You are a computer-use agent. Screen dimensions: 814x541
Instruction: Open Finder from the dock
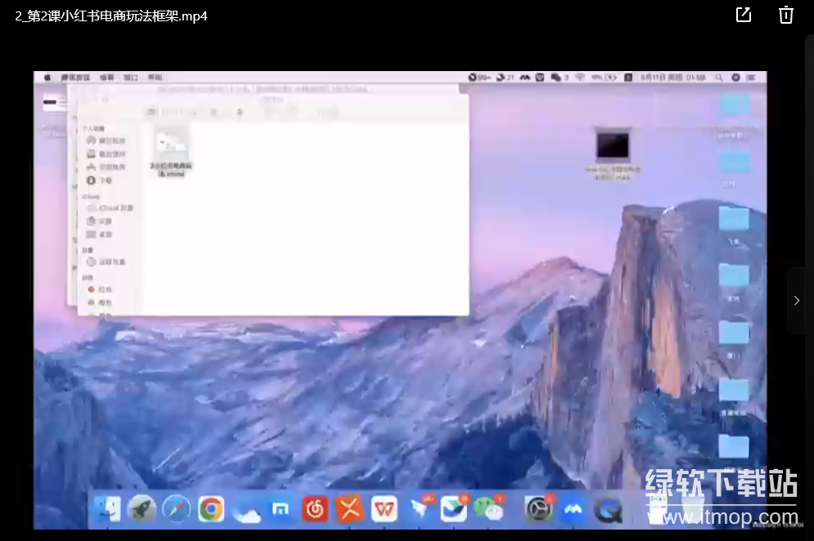pos(107,509)
